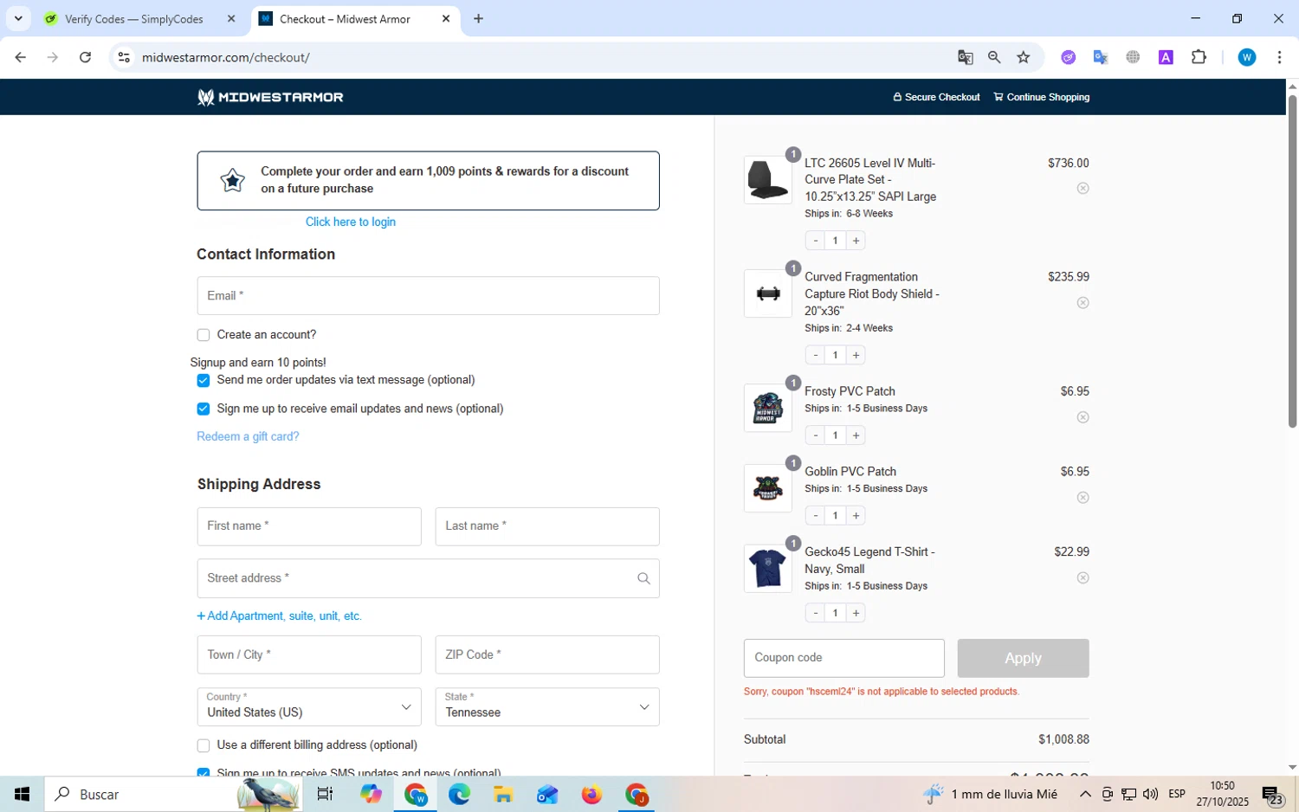Switch to the Verify Codes — SimplyCodes tab
Viewport: 1299px width, 812px height.
click(134, 18)
